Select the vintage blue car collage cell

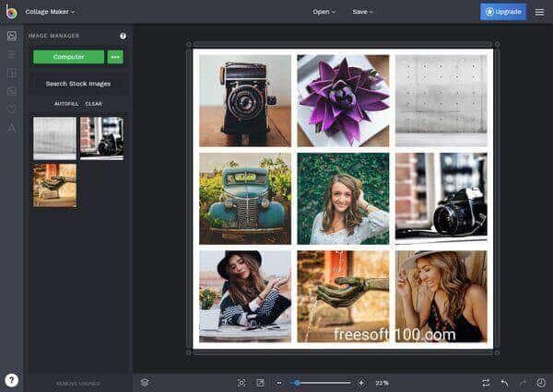pos(244,198)
